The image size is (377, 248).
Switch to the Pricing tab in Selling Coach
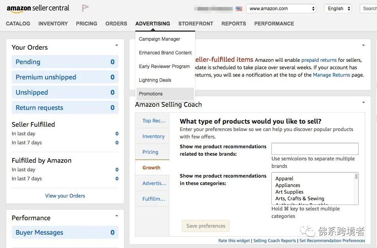[150, 152]
